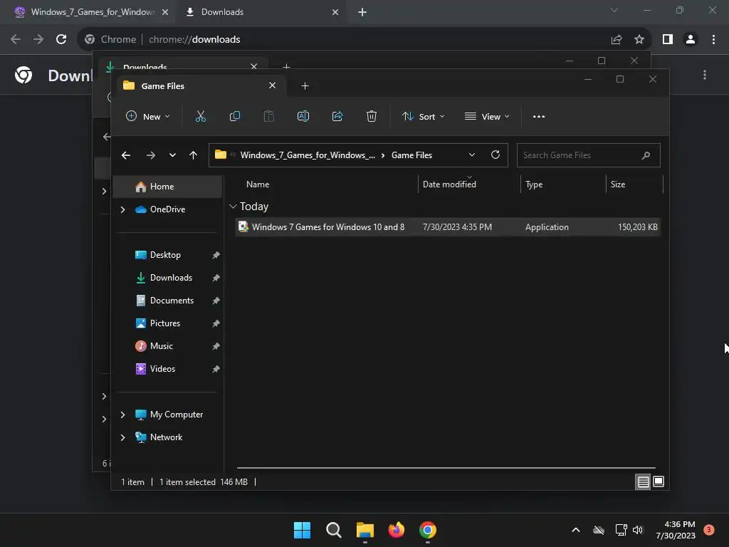Screen dimensions: 729x547
Task: Add a new tab in Game Files Explorer
Action: coord(305,86)
